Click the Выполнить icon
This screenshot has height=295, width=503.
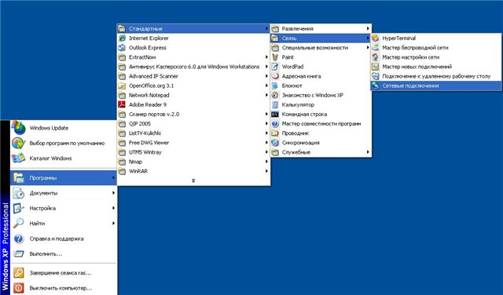pos(19,254)
